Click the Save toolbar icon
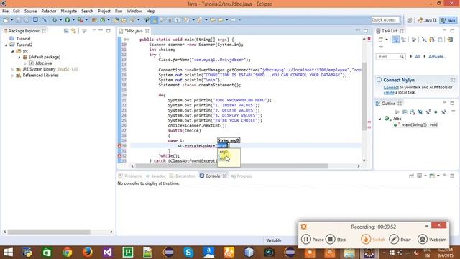The image size is (460, 259). pos(18,20)
